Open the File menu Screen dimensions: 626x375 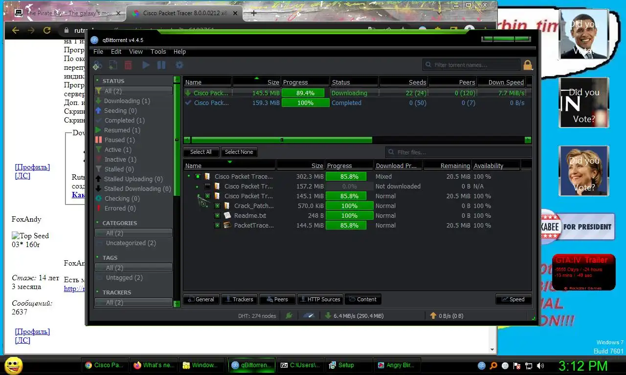tap(98, 51)
